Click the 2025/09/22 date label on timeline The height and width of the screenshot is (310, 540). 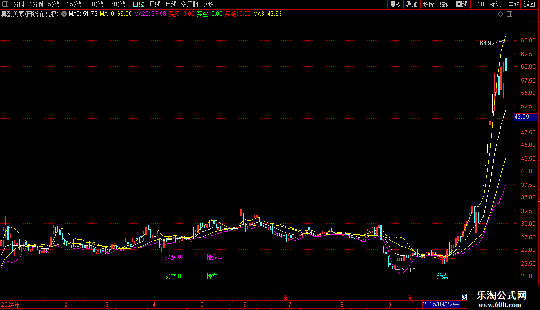441,304
